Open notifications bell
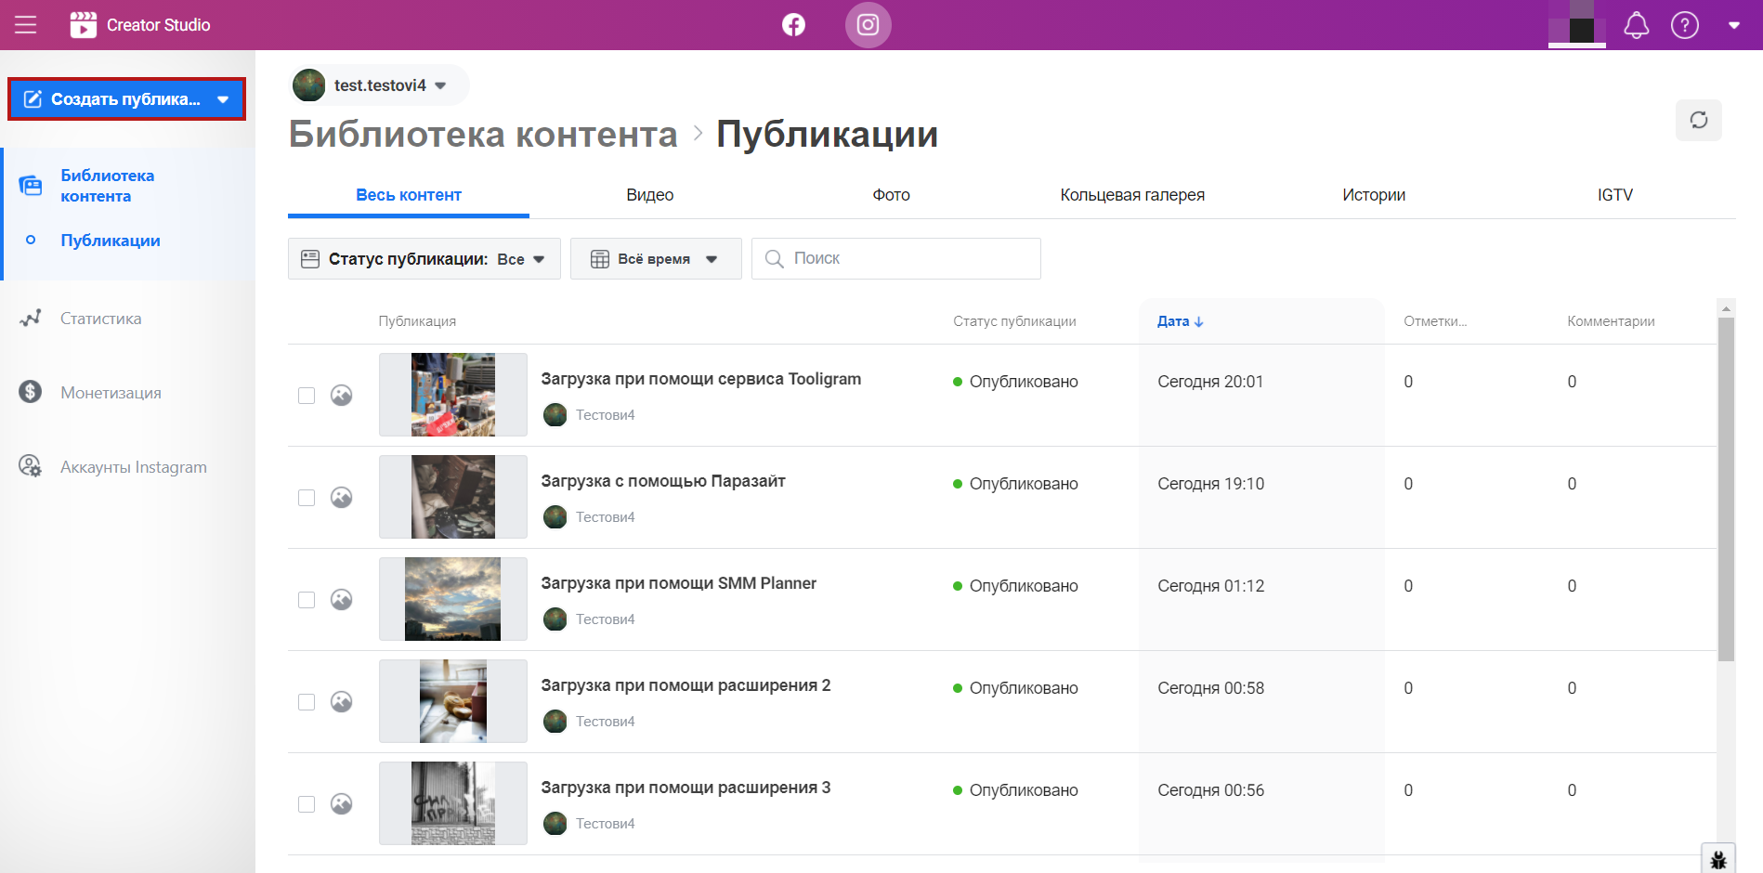This screenshot has height=873, width=1763. (1636, 25)
